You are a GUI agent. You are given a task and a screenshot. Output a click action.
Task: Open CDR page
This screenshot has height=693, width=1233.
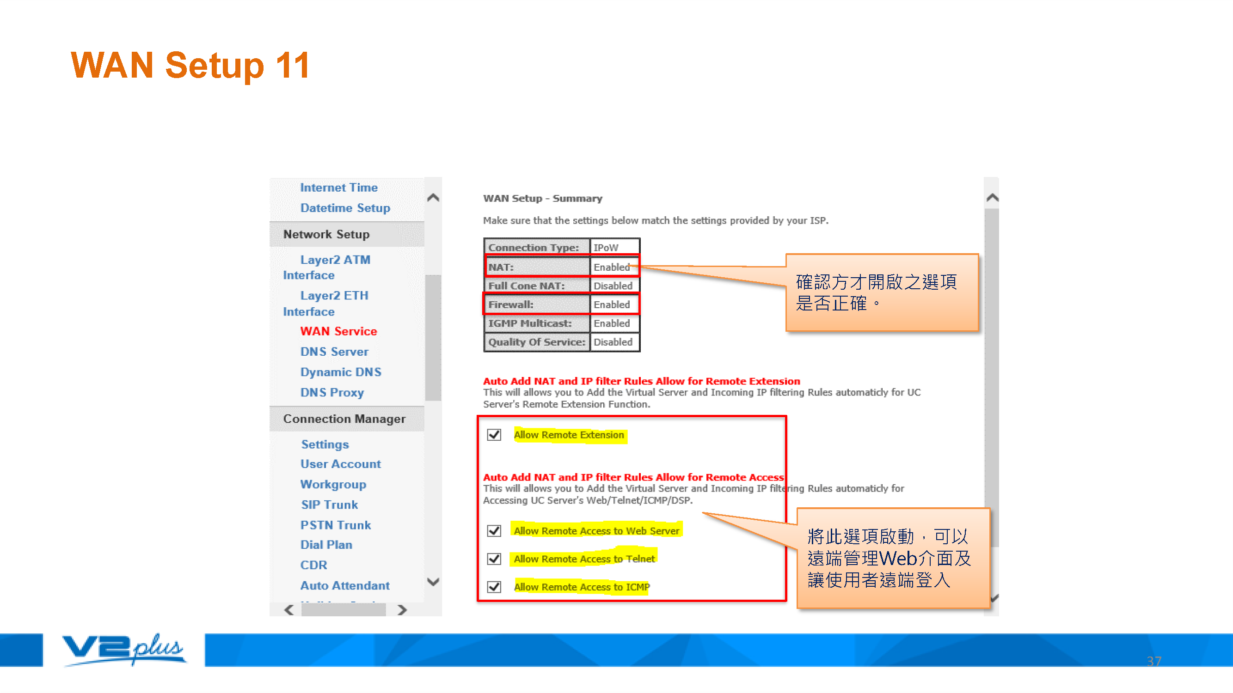click(313, 565)
